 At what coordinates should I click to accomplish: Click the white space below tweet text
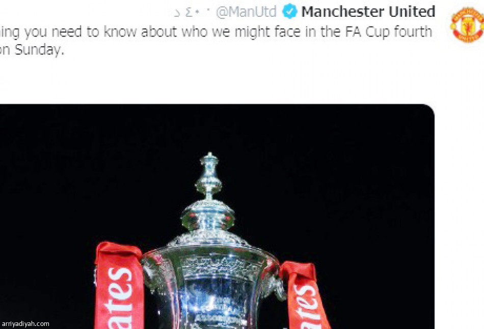point(216,81)
